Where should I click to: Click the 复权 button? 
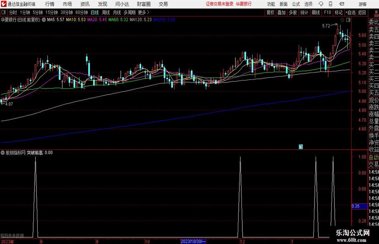(x=270, y=12)
